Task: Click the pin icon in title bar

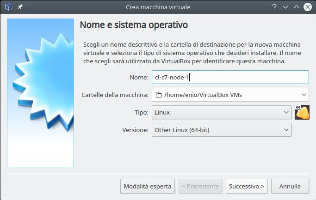Action: click(20, 7)
